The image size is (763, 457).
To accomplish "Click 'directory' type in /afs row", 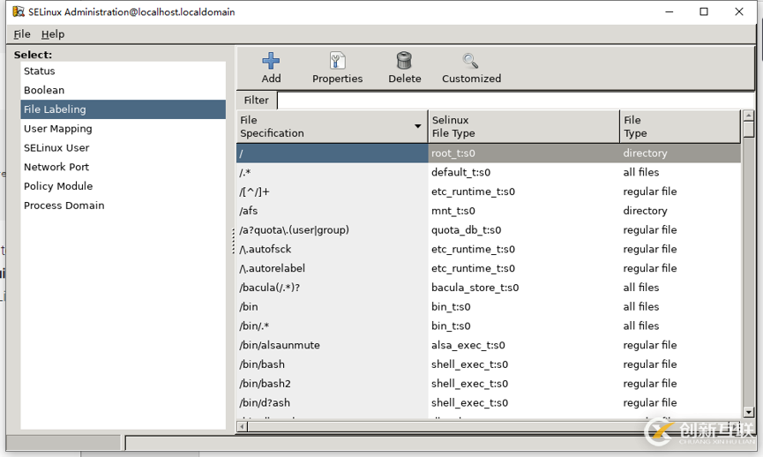I will (x=645, y=211).
